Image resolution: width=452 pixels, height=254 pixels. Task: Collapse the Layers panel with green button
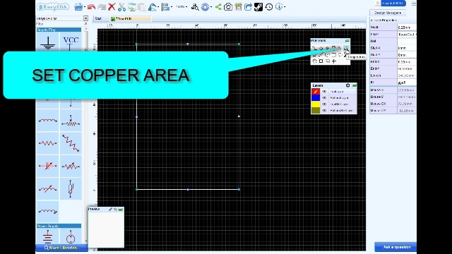point(355,85)
